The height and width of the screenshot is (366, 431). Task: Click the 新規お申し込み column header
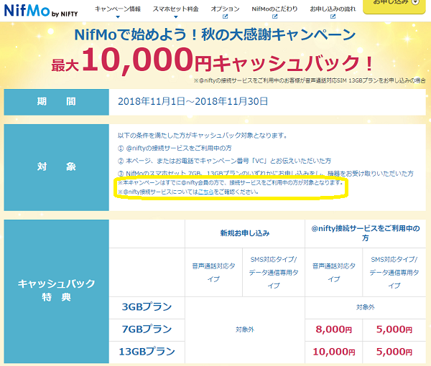(245, 233)
